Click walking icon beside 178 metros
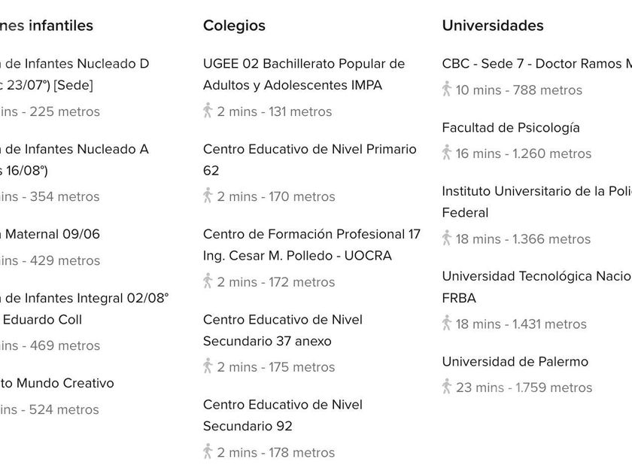This screenshot has height=474, width=632. point(208,451)
